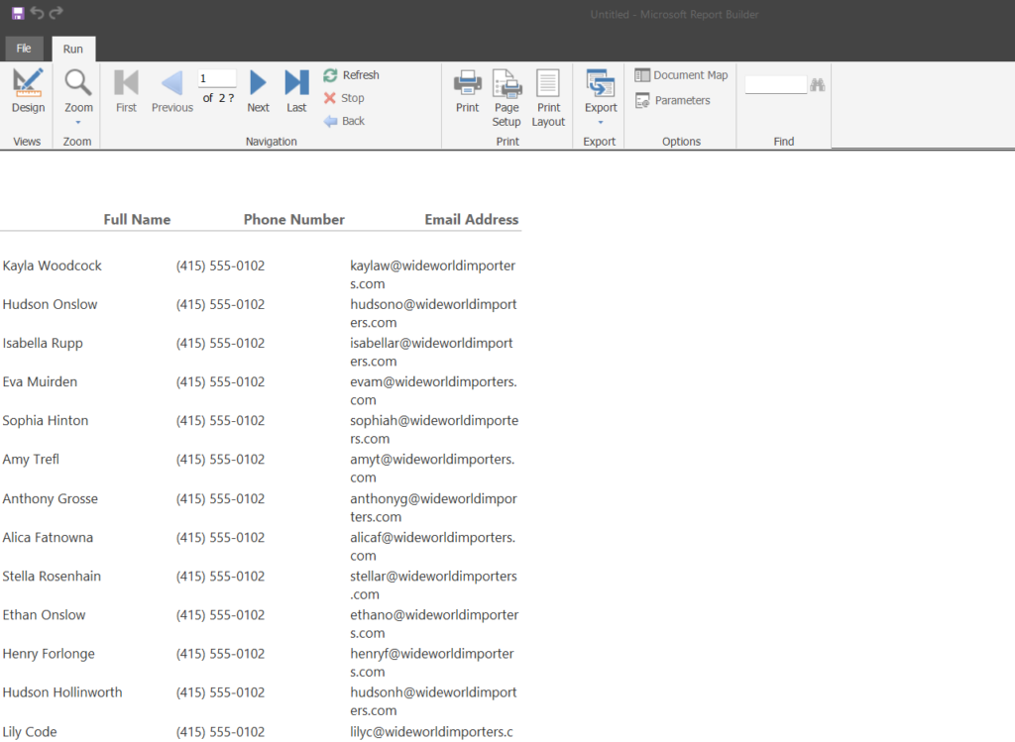Click the isabellar email address
Viewport: 1015px width, 742px height.
click(431, 352)
